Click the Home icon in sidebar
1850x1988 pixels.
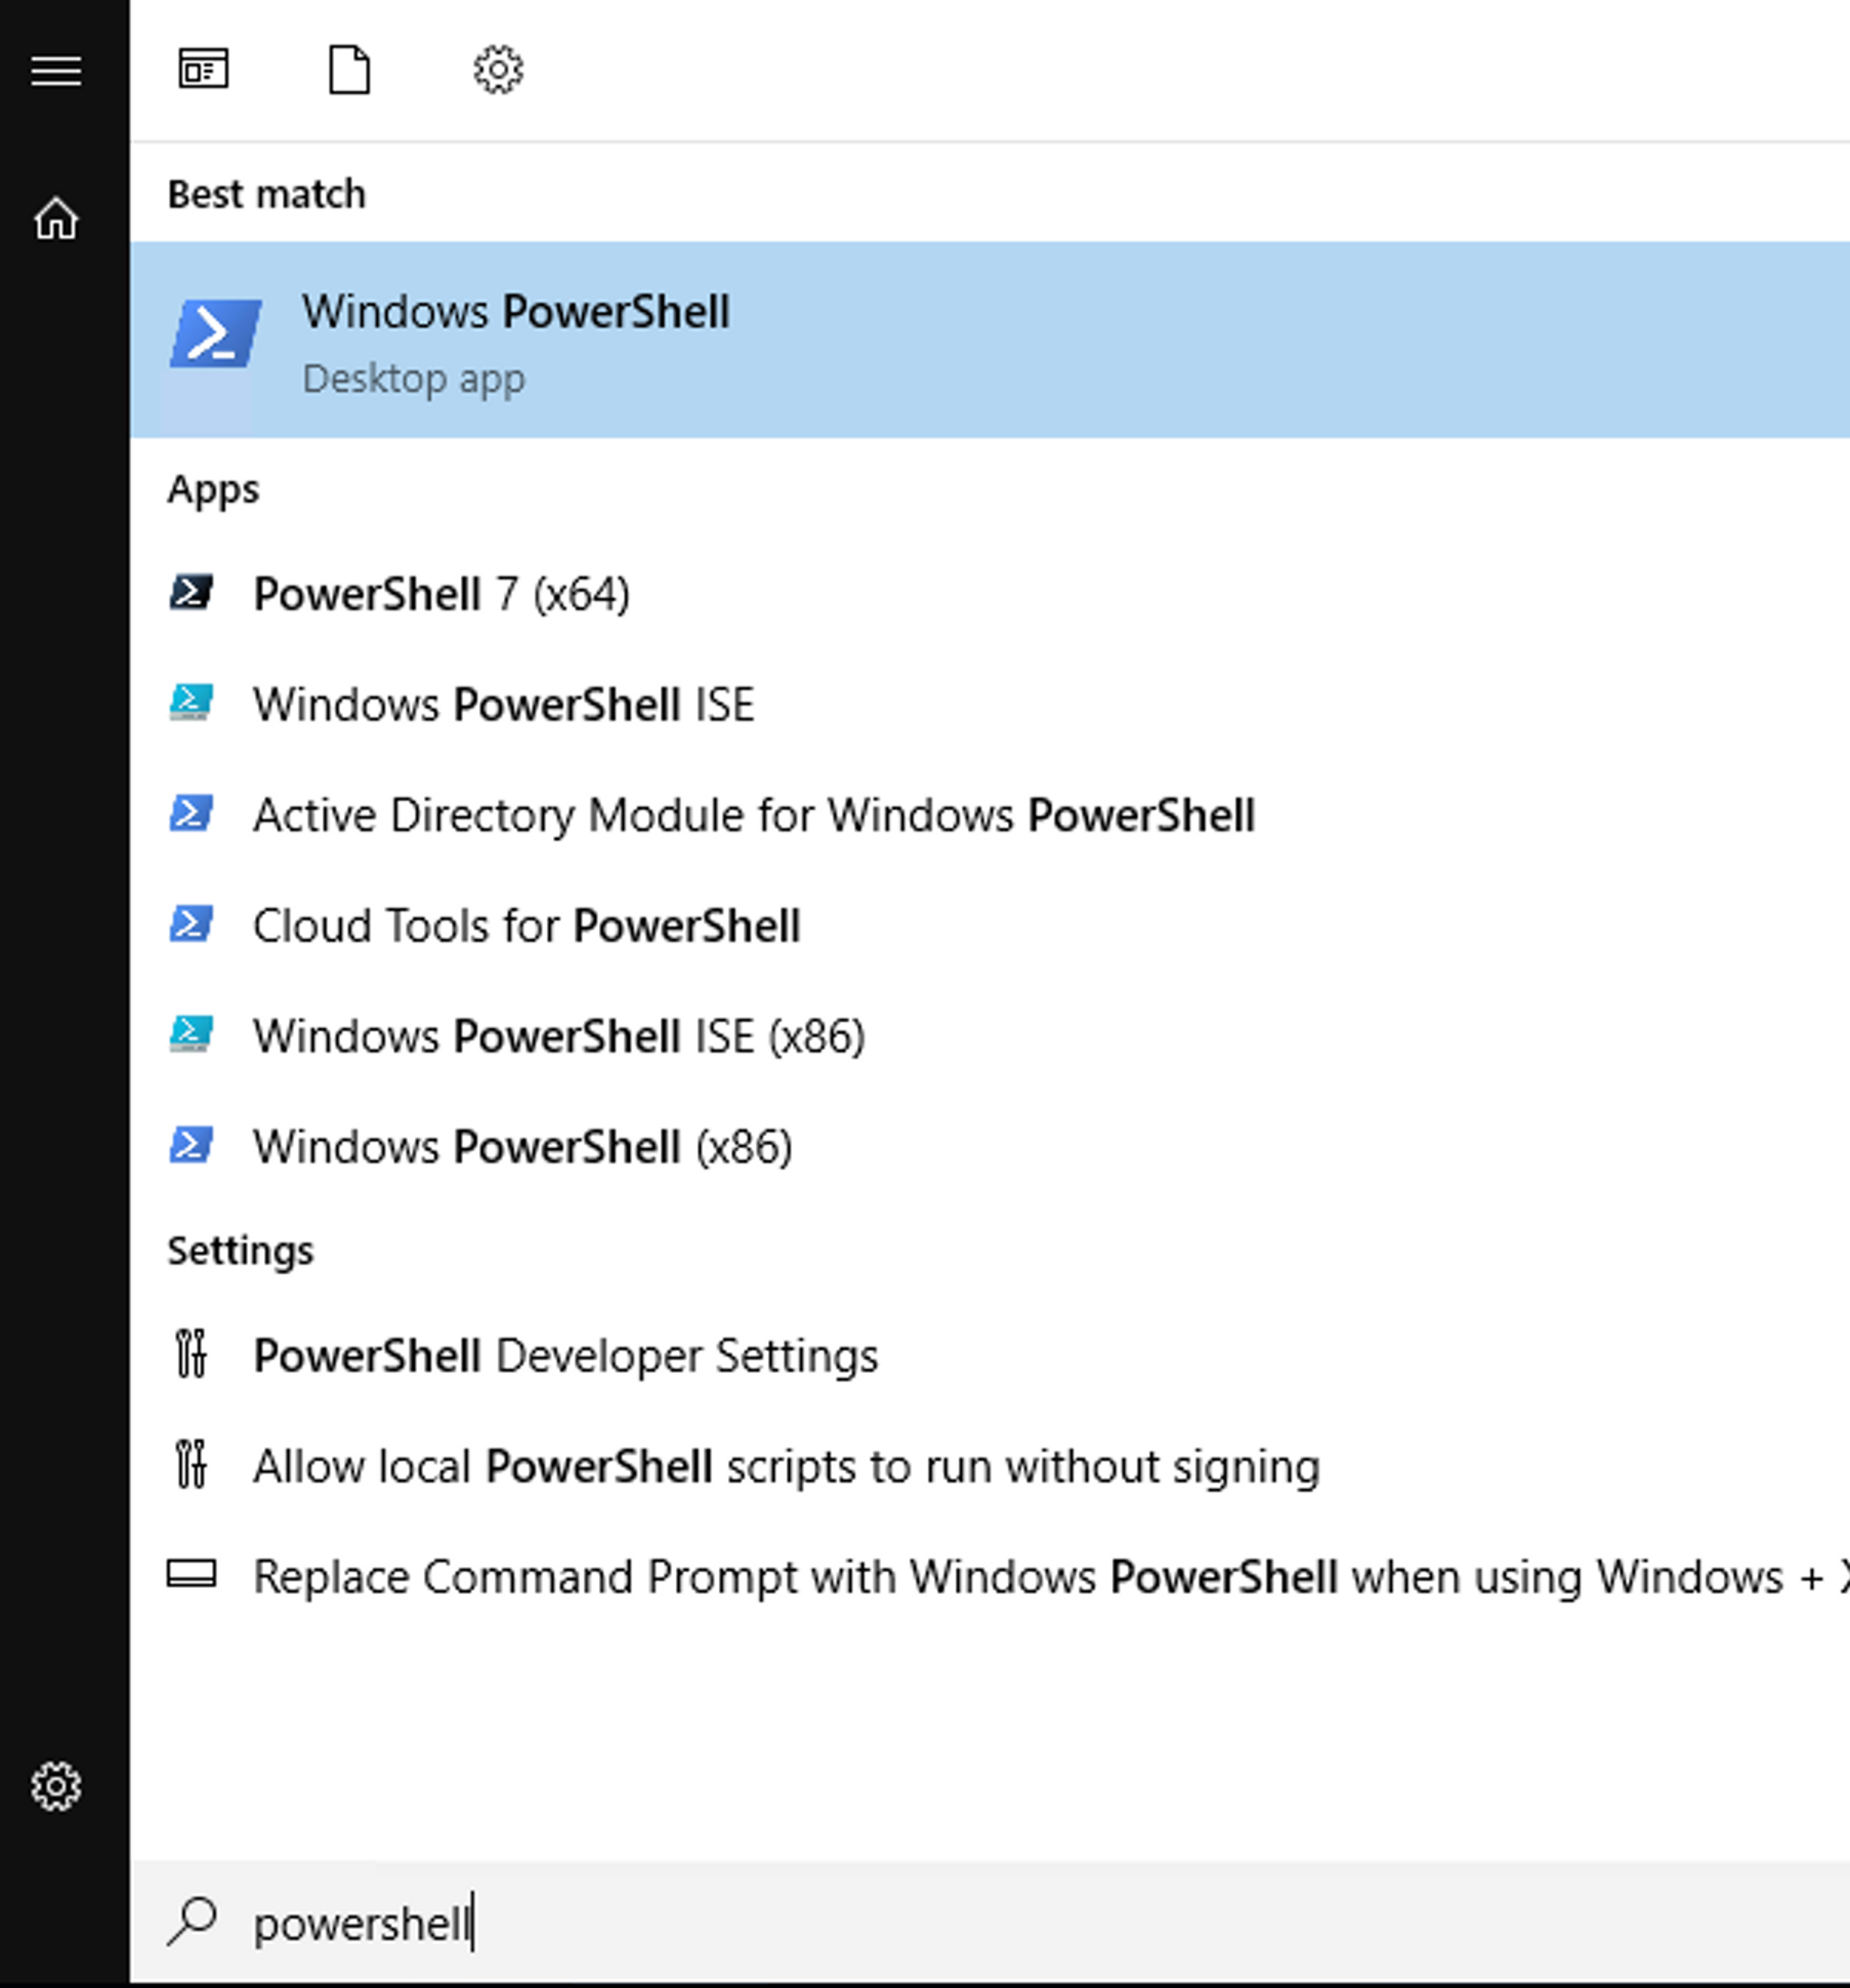tap(56, 218)
